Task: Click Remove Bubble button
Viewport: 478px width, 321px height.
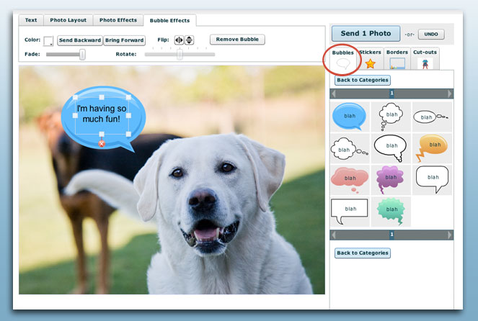Action: [x=237, y=40]
